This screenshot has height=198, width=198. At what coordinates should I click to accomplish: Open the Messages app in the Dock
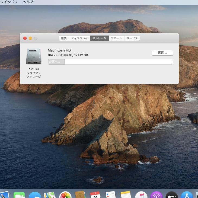click(35, 195)
